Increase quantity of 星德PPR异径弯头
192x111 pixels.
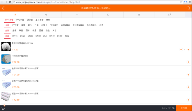(x=188, y=50)
